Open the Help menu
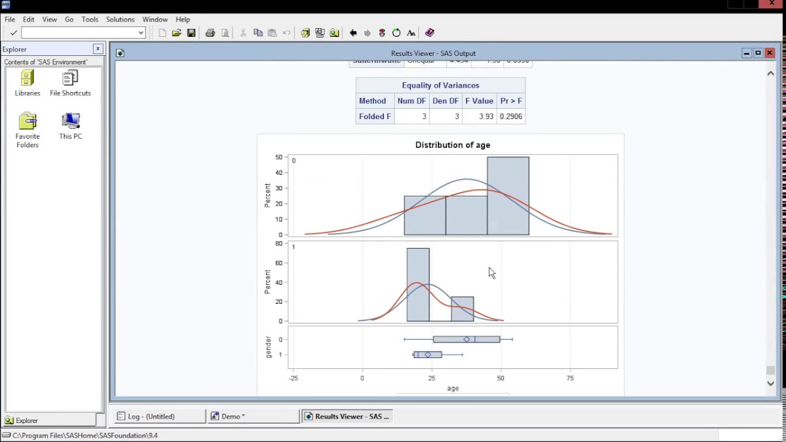Viewport: 786px width, 442px height. point(183,19)
